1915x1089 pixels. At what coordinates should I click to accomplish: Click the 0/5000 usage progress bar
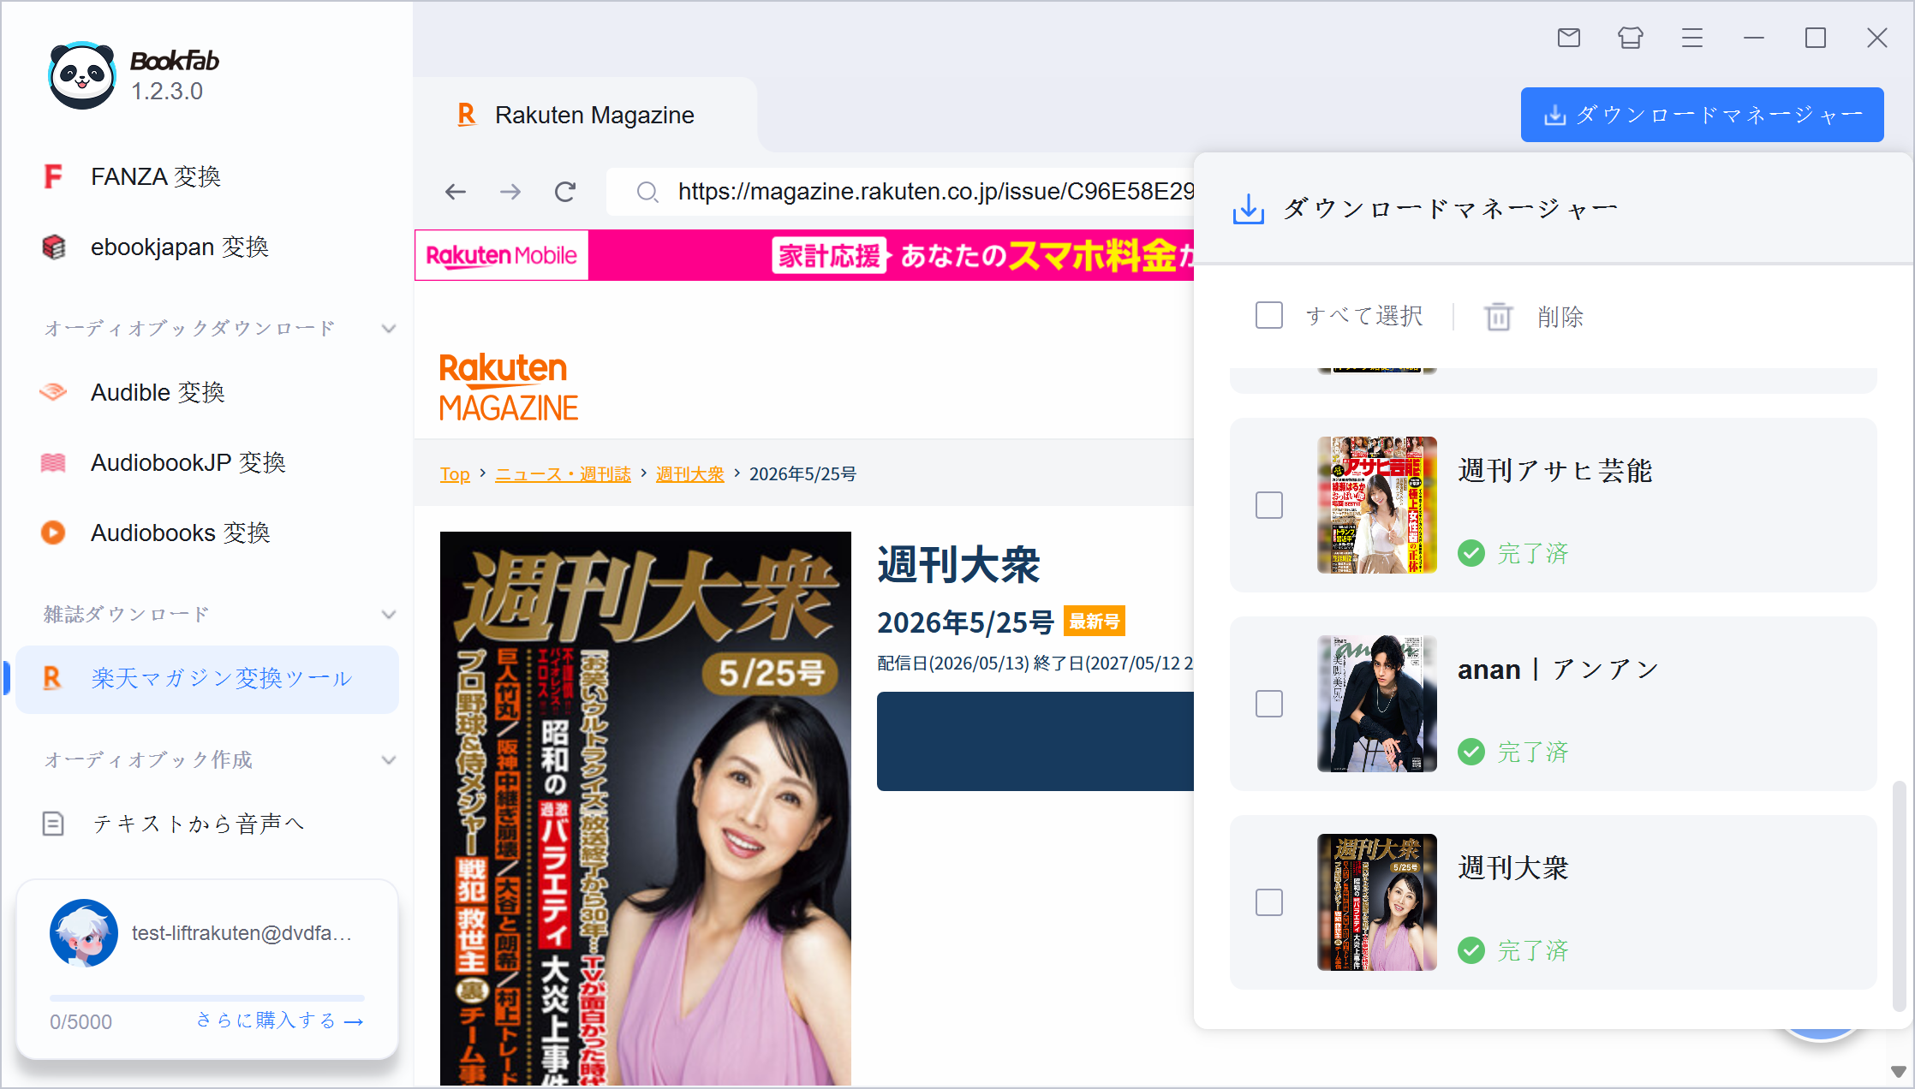(x=207, y=998)
